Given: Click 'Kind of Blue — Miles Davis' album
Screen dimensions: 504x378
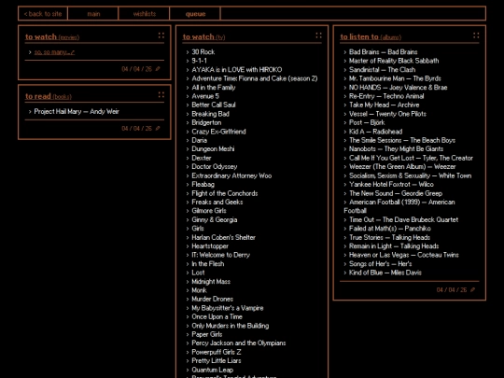Looking at the screenshot, I should tap(385, 273).
